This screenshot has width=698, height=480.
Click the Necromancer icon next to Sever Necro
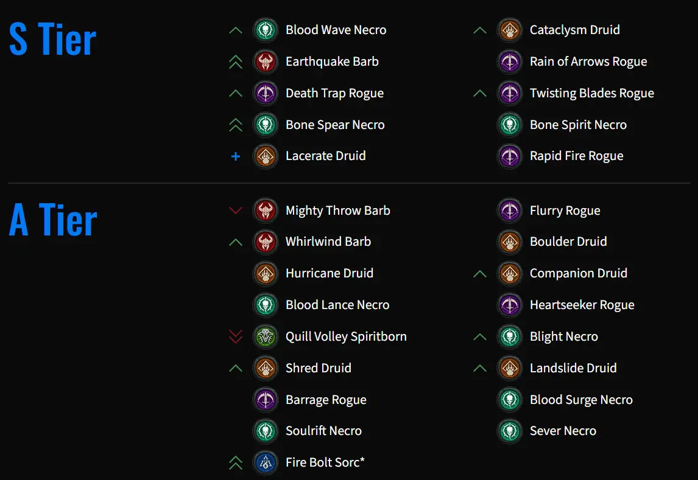[x=510, y=431]
